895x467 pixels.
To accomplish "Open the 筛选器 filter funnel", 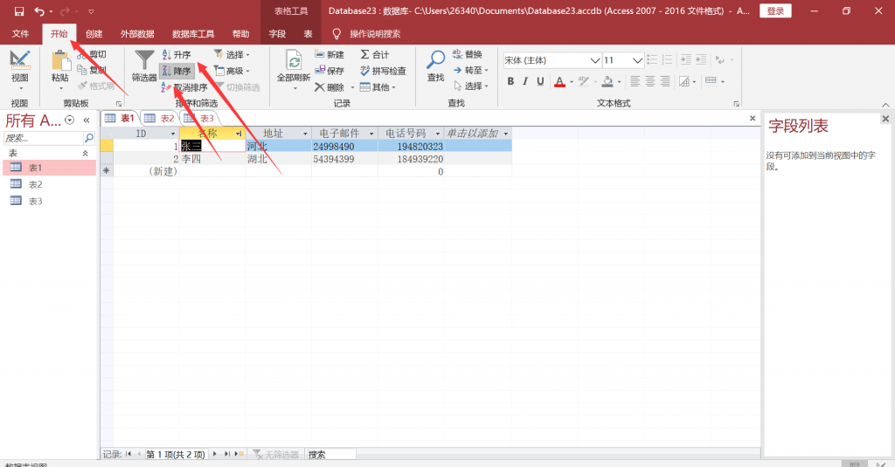I will (144, 66).
